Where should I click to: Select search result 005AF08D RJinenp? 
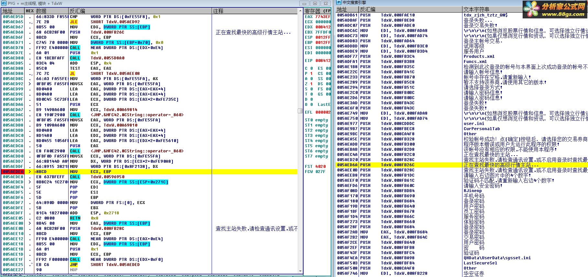tap(462, 191)
